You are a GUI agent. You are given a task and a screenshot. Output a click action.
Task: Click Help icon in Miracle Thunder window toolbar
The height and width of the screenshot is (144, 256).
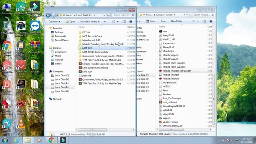coord(211,21)
